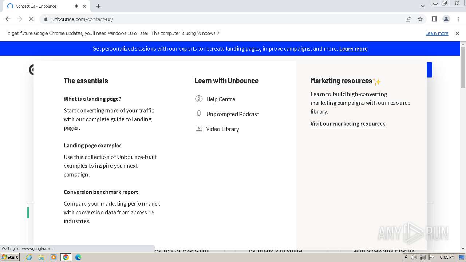Click the Unprompted Podcast microphone icon

click(x=199, y=114)
